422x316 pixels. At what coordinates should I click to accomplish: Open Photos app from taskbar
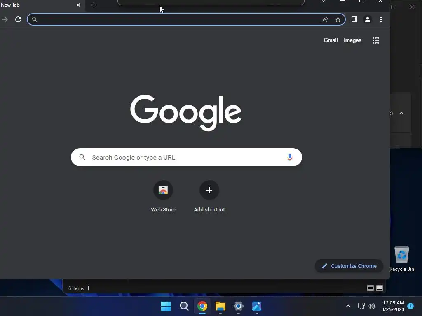(256, 306)
